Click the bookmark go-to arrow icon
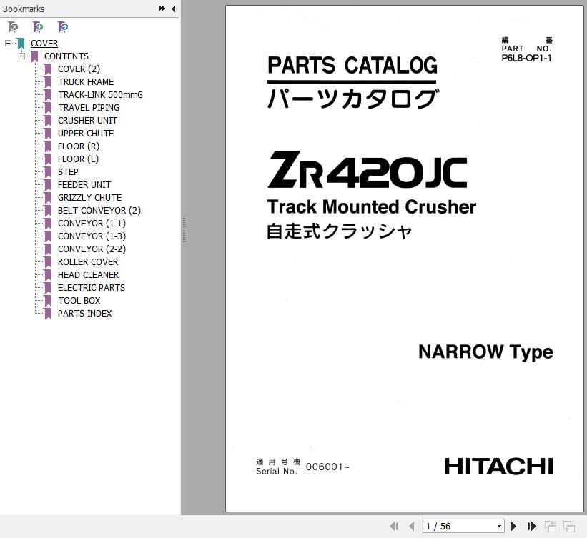Viewport: 587px width, 538px height. click(63, 27)
